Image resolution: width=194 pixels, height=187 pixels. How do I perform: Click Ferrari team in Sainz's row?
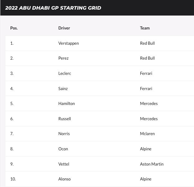(x=146, y=89)
